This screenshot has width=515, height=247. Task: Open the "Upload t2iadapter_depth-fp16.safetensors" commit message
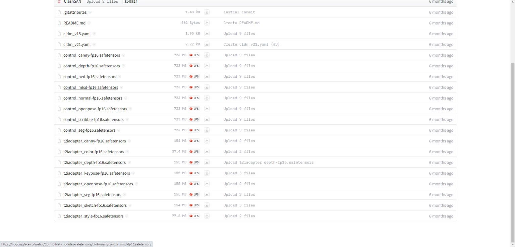pos(268,162)
